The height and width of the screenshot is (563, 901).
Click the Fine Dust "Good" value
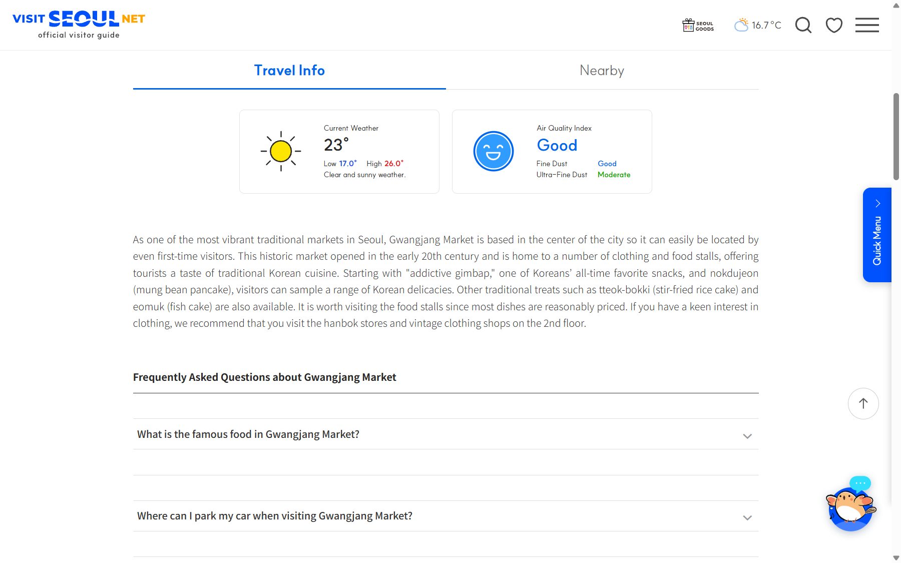click(607, 164)
